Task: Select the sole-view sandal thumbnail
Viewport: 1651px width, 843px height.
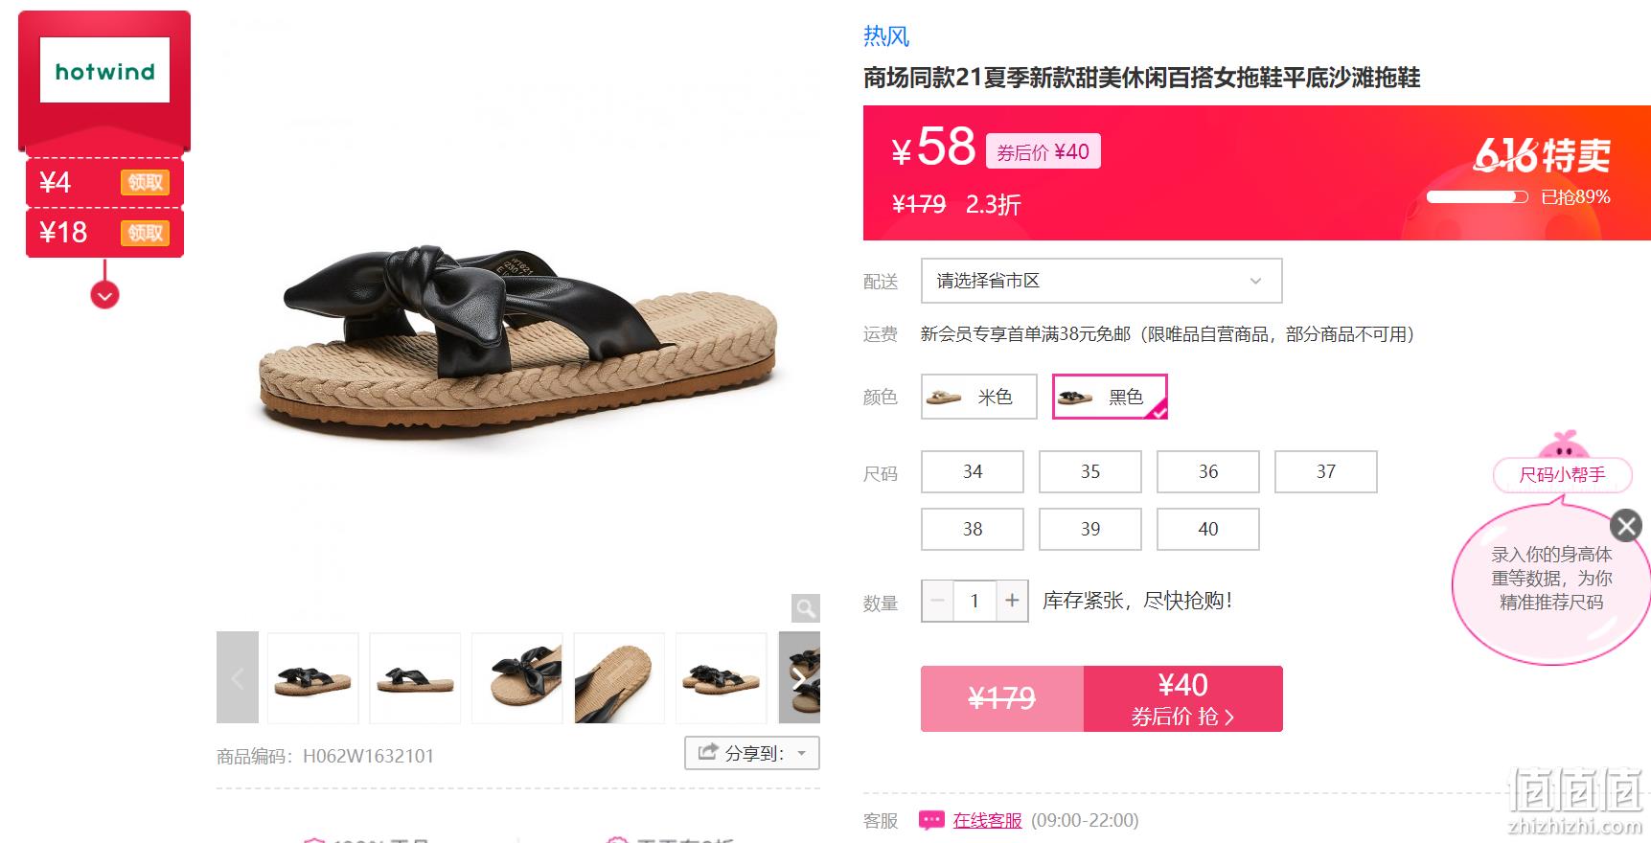Action: [x=619, y=677]
